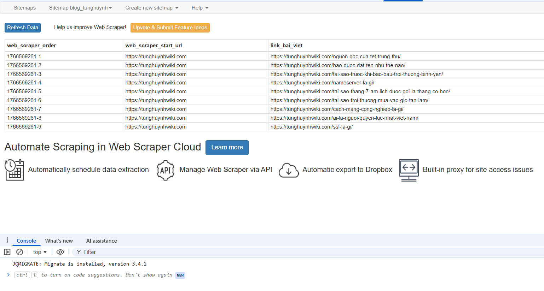Open the Sitemap blog_tunghuynh dropdown
Image resolution: width=544 pixels, height=291 pixels.
[80, 8]
